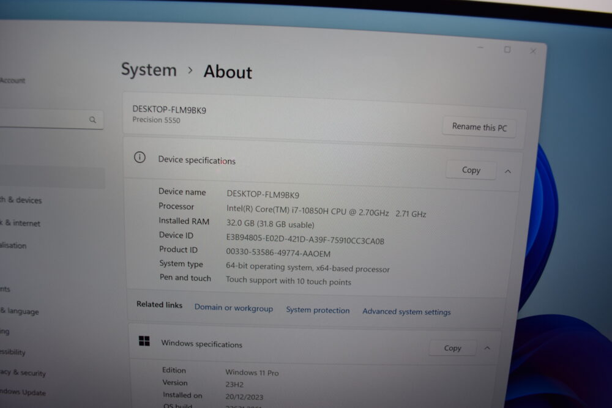Viewport: 612px width, 408px height.
Task: Click the Product ID value 00330-53586-49774-AAOEM
Action: (278, 253)
